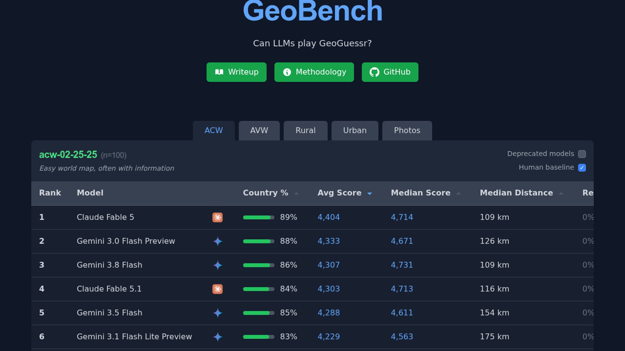Viewport: 625px width, 351px height.
Task: Click the Gemini 3.0 Flash Preview model name
Action: (126, 241)
